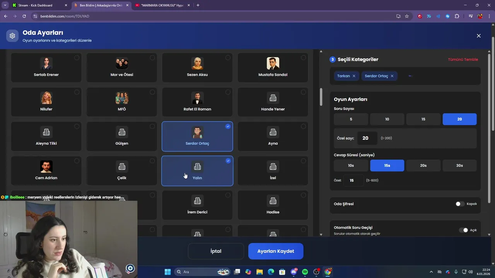495x278 pixels.
Task: Click the Ayarları Kaydet button
Action: click(276, 251)
